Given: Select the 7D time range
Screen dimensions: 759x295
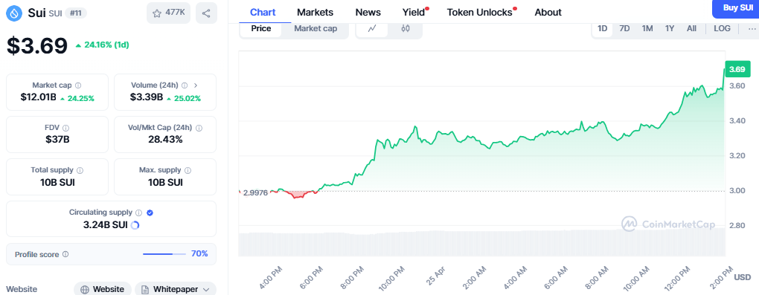Looking at the screenshot, I should pyautogui.click(x=624, y=28).
